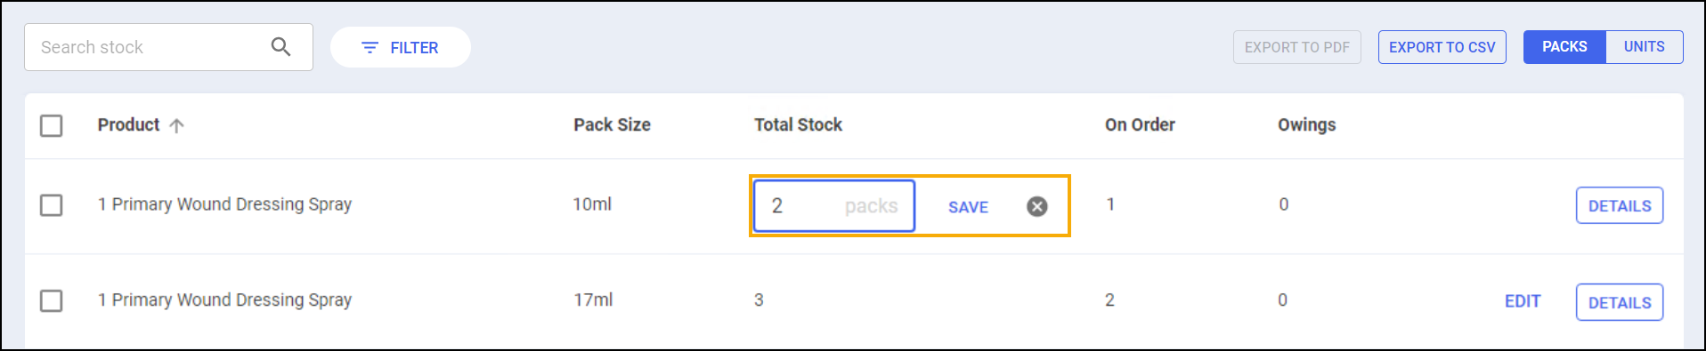Switch view to Units
This screenshot has height=351, width=1706.
tap(1645, 47)
